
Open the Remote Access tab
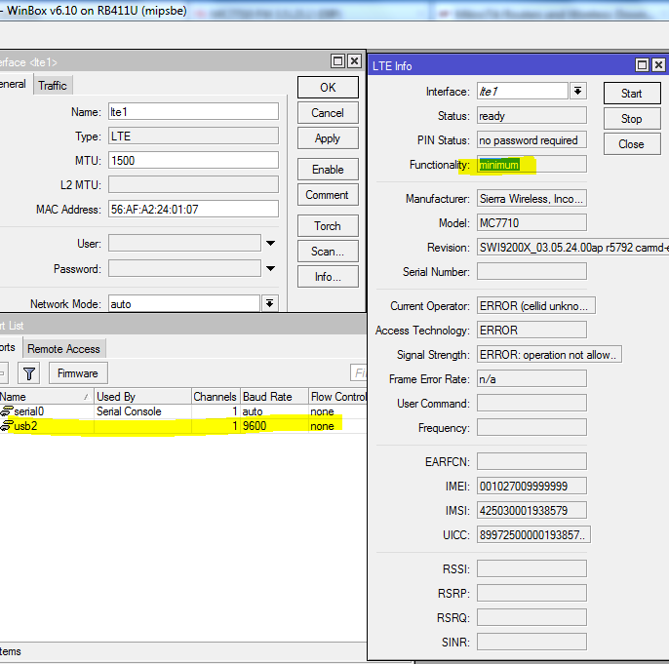[x=62, y=348]
